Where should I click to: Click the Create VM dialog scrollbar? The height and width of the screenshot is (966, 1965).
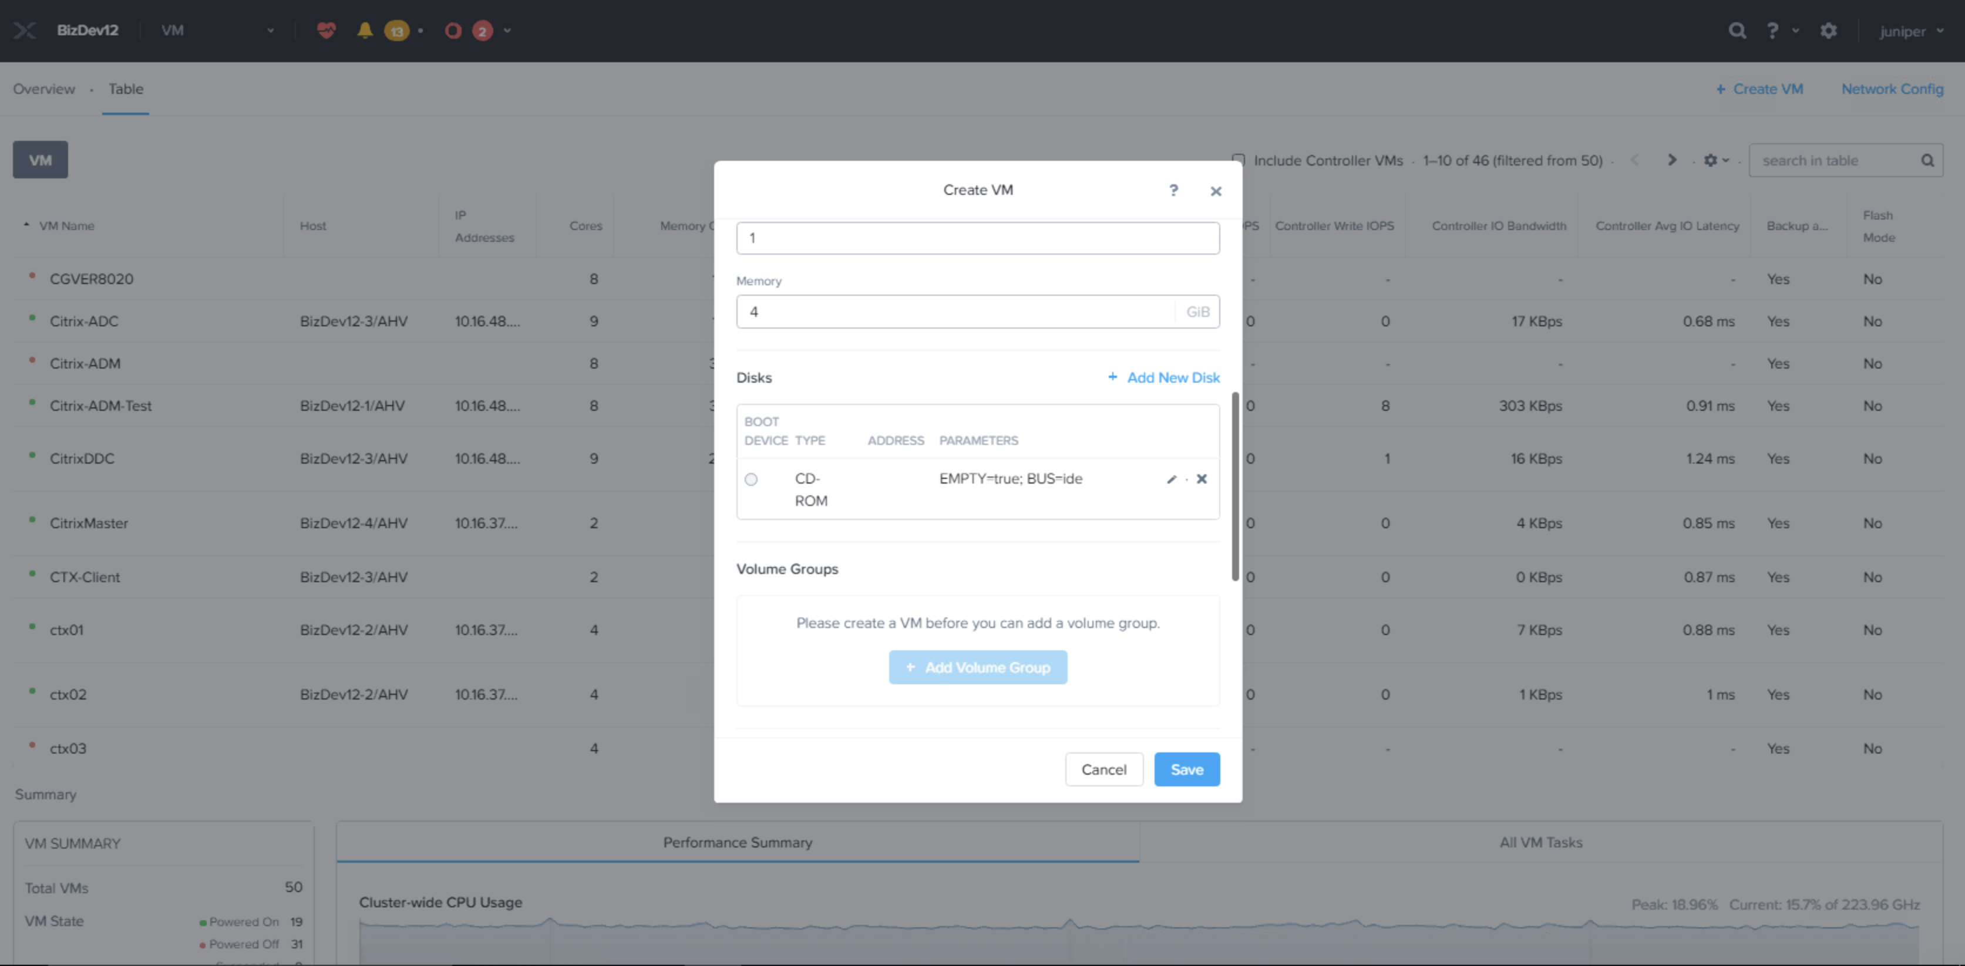tap(1235, 487)
